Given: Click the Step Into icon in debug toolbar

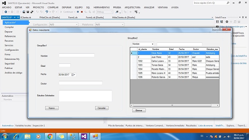Looking at the screenshot, I should pyautogui.click(x=86, y=12).
